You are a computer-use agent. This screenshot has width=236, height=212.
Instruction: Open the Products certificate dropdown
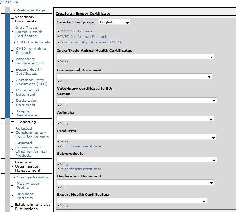point(136,137)
